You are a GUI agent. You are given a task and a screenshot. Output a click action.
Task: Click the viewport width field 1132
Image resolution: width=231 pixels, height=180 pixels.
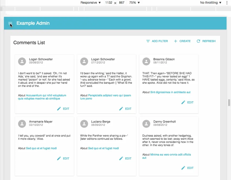[x=109, y=3]
